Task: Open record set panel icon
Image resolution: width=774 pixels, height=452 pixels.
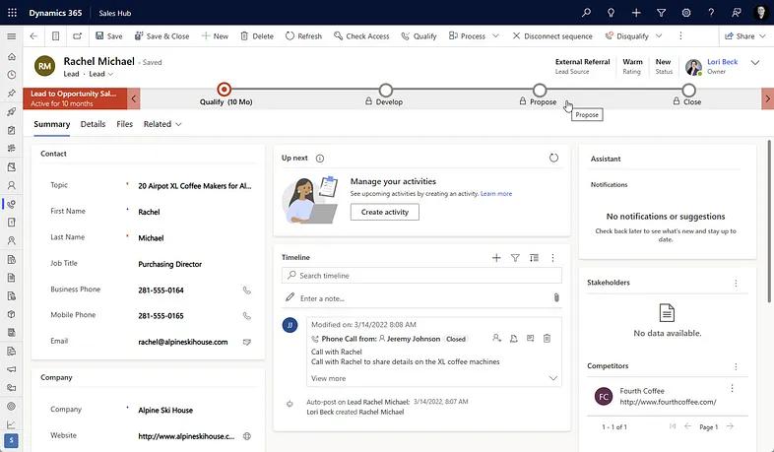Action: [x=56, y=36]
